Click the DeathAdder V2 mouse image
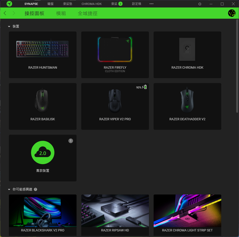Image resolution: width=239 pixels, height=237 pixels. point(187,100)
